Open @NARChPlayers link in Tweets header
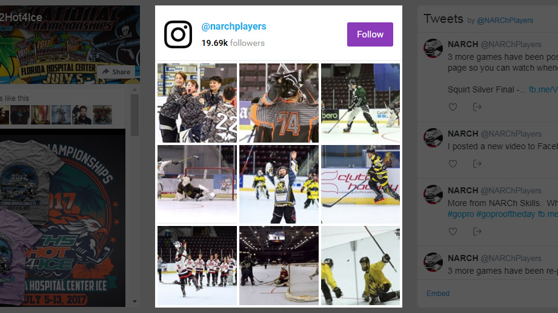 coord(505,21)
